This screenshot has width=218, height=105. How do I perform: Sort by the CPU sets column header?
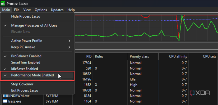(x=203, y=56)
